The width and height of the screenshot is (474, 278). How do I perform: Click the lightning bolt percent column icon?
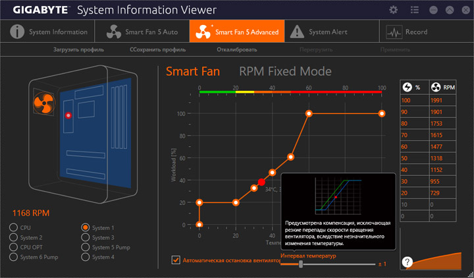[408, 87]
